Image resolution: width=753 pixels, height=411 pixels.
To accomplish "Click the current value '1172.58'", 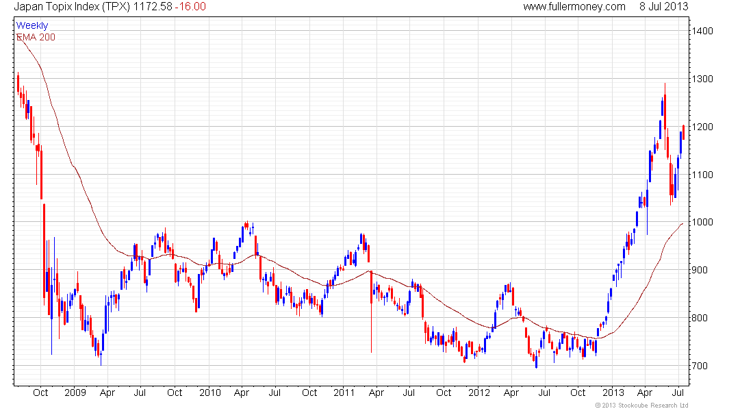I will tap(152, 7).
